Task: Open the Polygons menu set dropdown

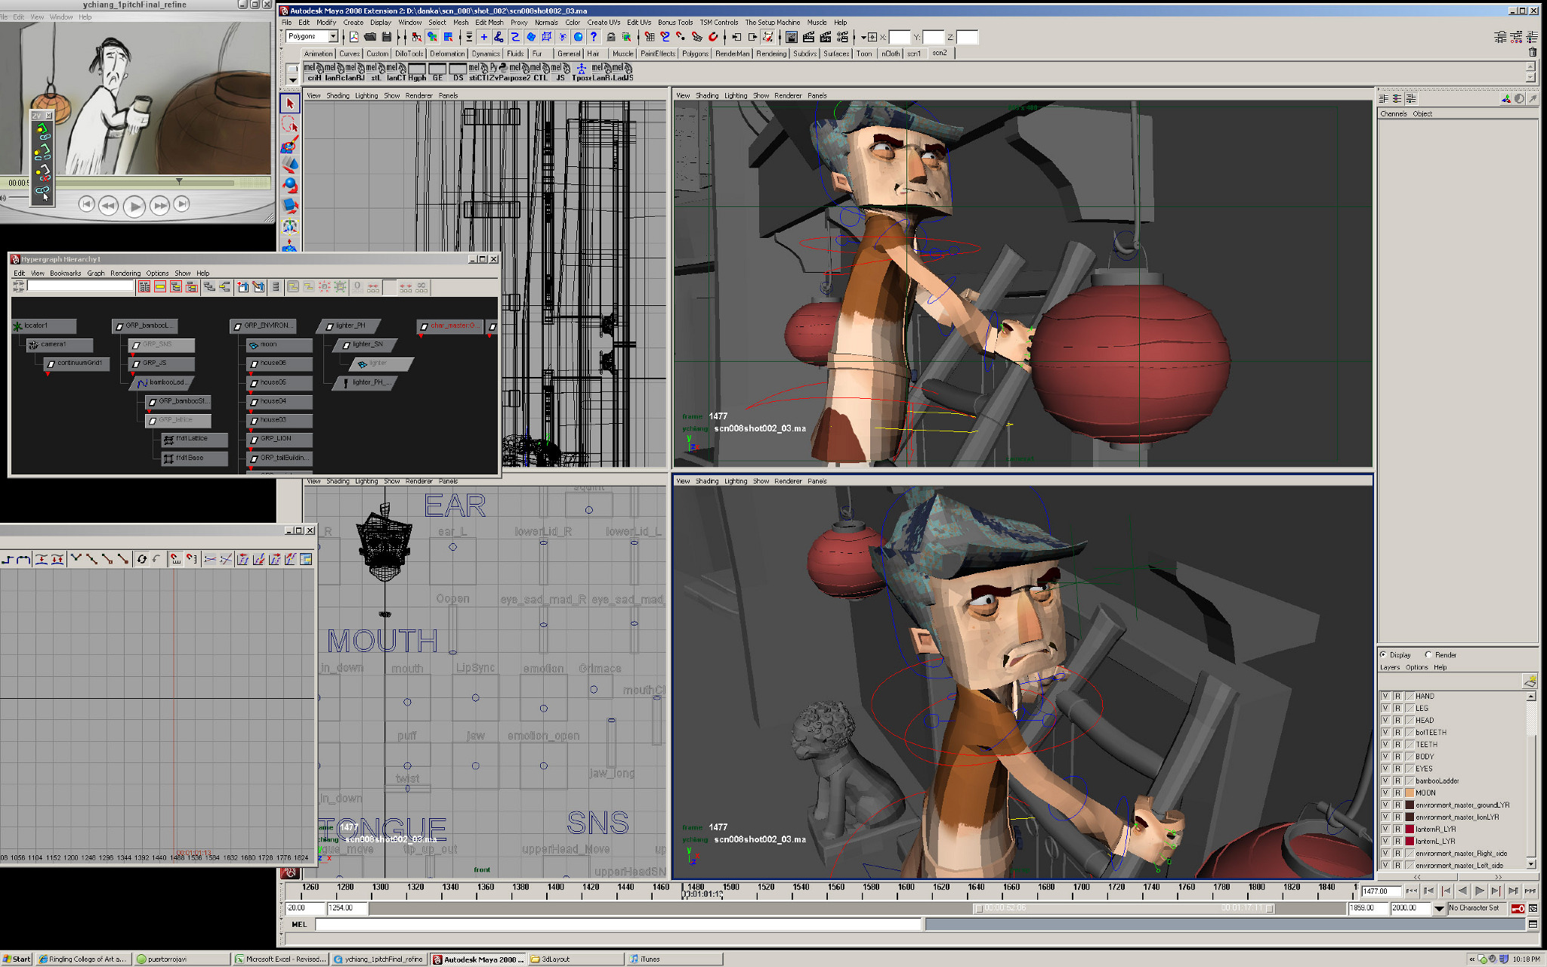Action: 332,36
